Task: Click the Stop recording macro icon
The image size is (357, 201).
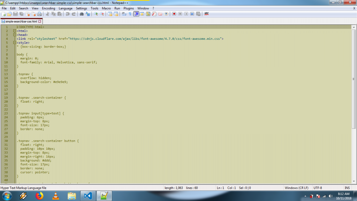Action: 180,14
